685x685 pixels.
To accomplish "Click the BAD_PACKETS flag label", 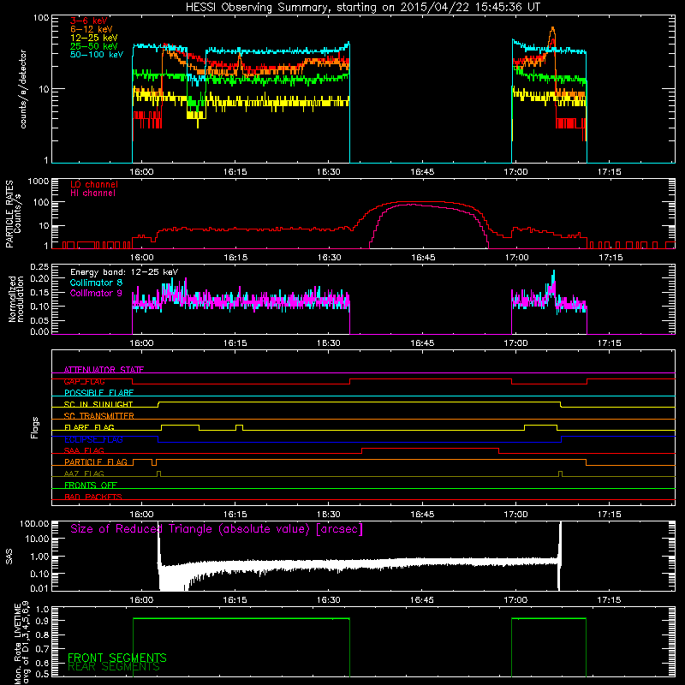I will click(x=93, y=497).
